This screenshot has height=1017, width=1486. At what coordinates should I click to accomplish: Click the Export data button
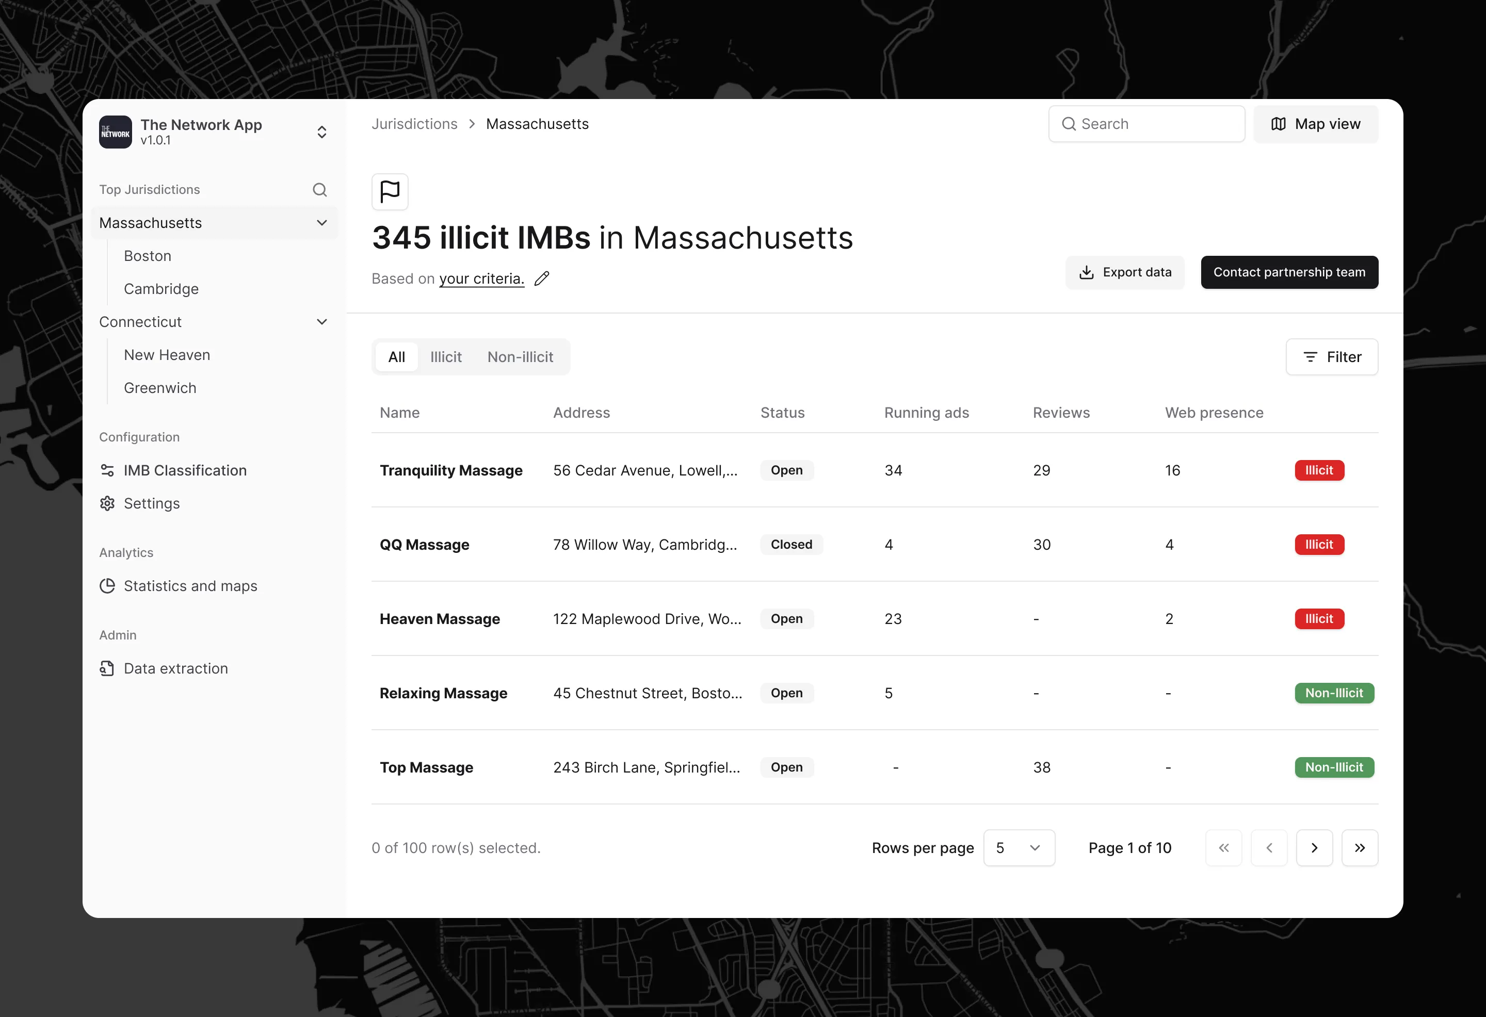click(1125, 272)
